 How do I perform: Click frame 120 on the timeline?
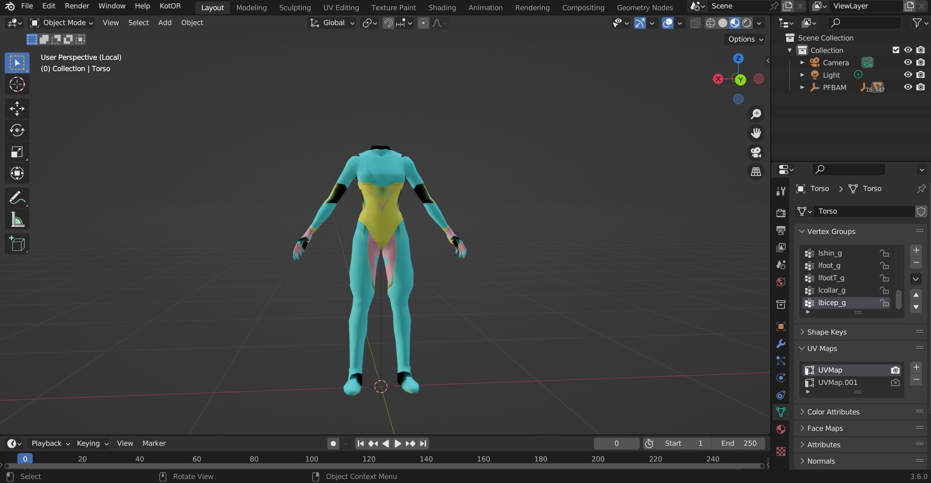(x=369, y=459)
